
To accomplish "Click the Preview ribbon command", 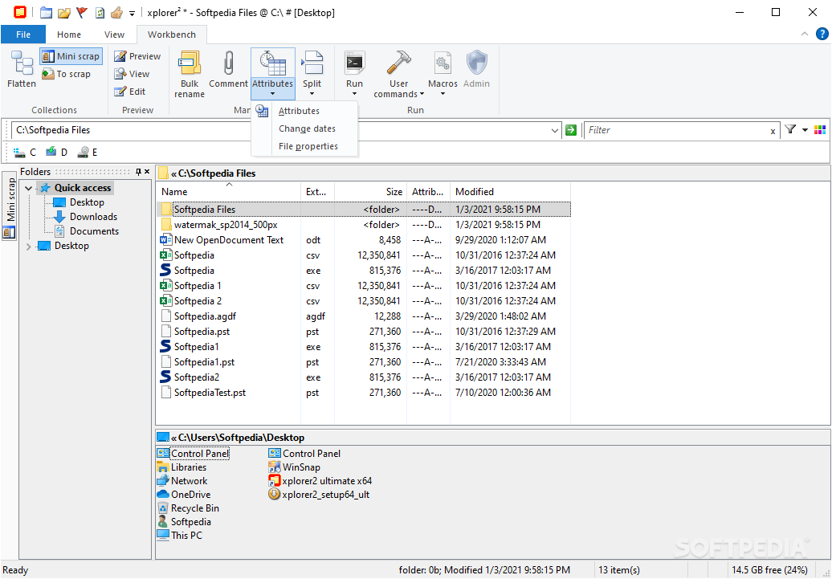I will tap(137, 56).
